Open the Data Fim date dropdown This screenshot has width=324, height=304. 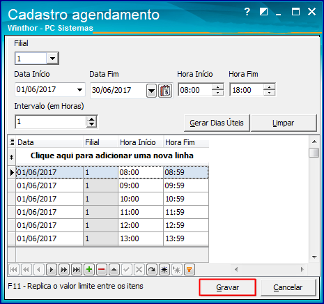tap(151, 91)
